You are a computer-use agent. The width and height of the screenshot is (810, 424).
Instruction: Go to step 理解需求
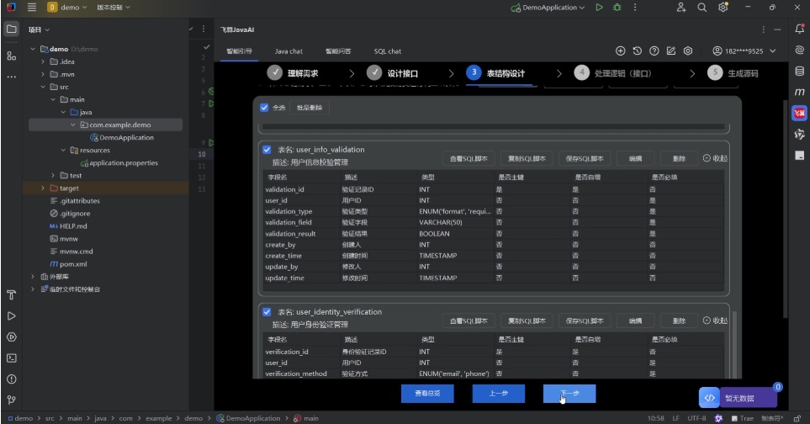click(293, 73)
